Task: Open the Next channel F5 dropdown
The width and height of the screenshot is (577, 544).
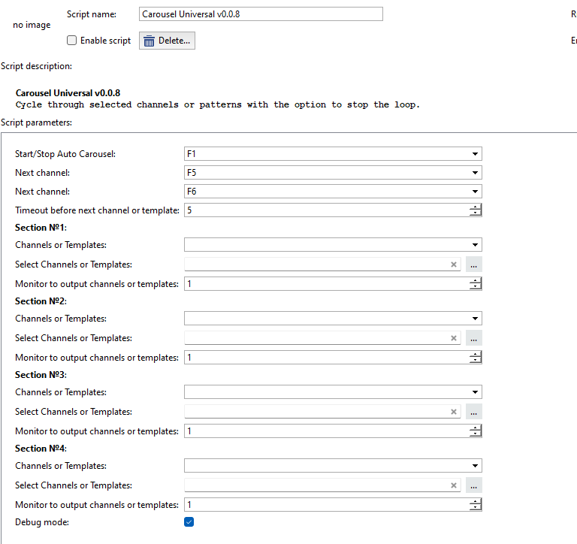Action: (333, 173)
